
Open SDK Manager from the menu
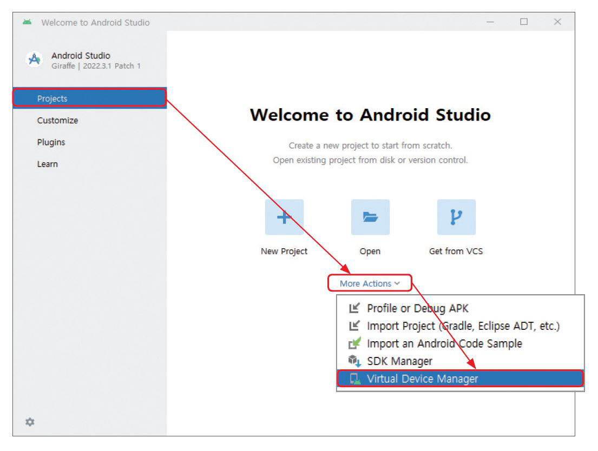click(461, 361)
